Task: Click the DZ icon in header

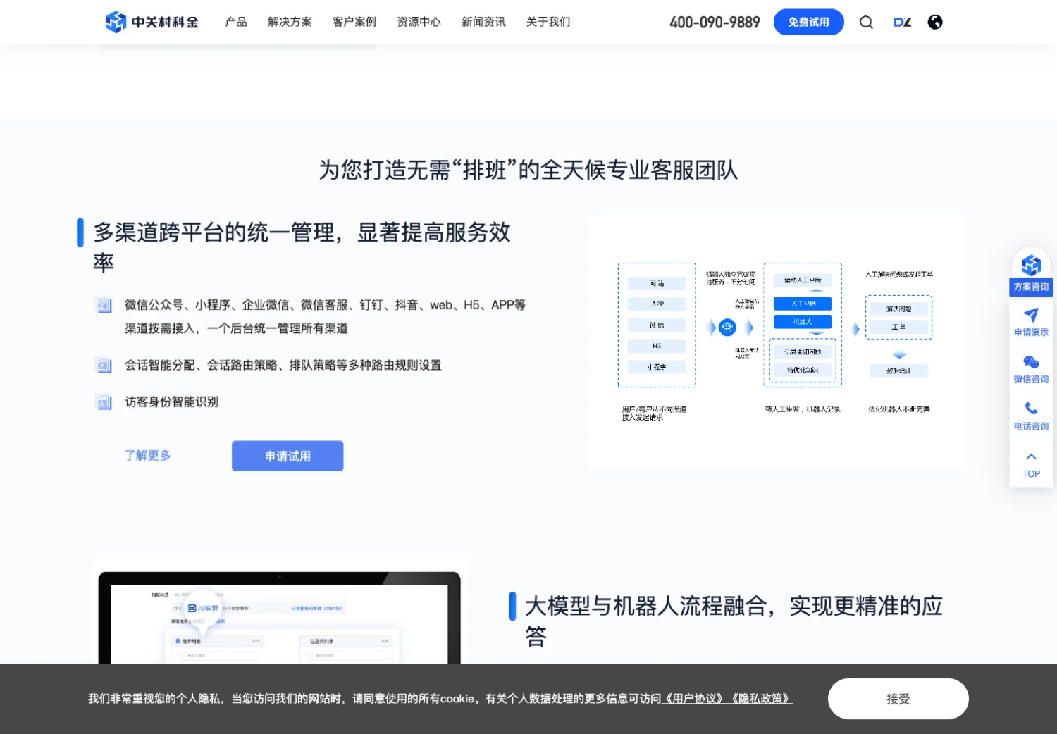Action: click(x=902, y=22)
